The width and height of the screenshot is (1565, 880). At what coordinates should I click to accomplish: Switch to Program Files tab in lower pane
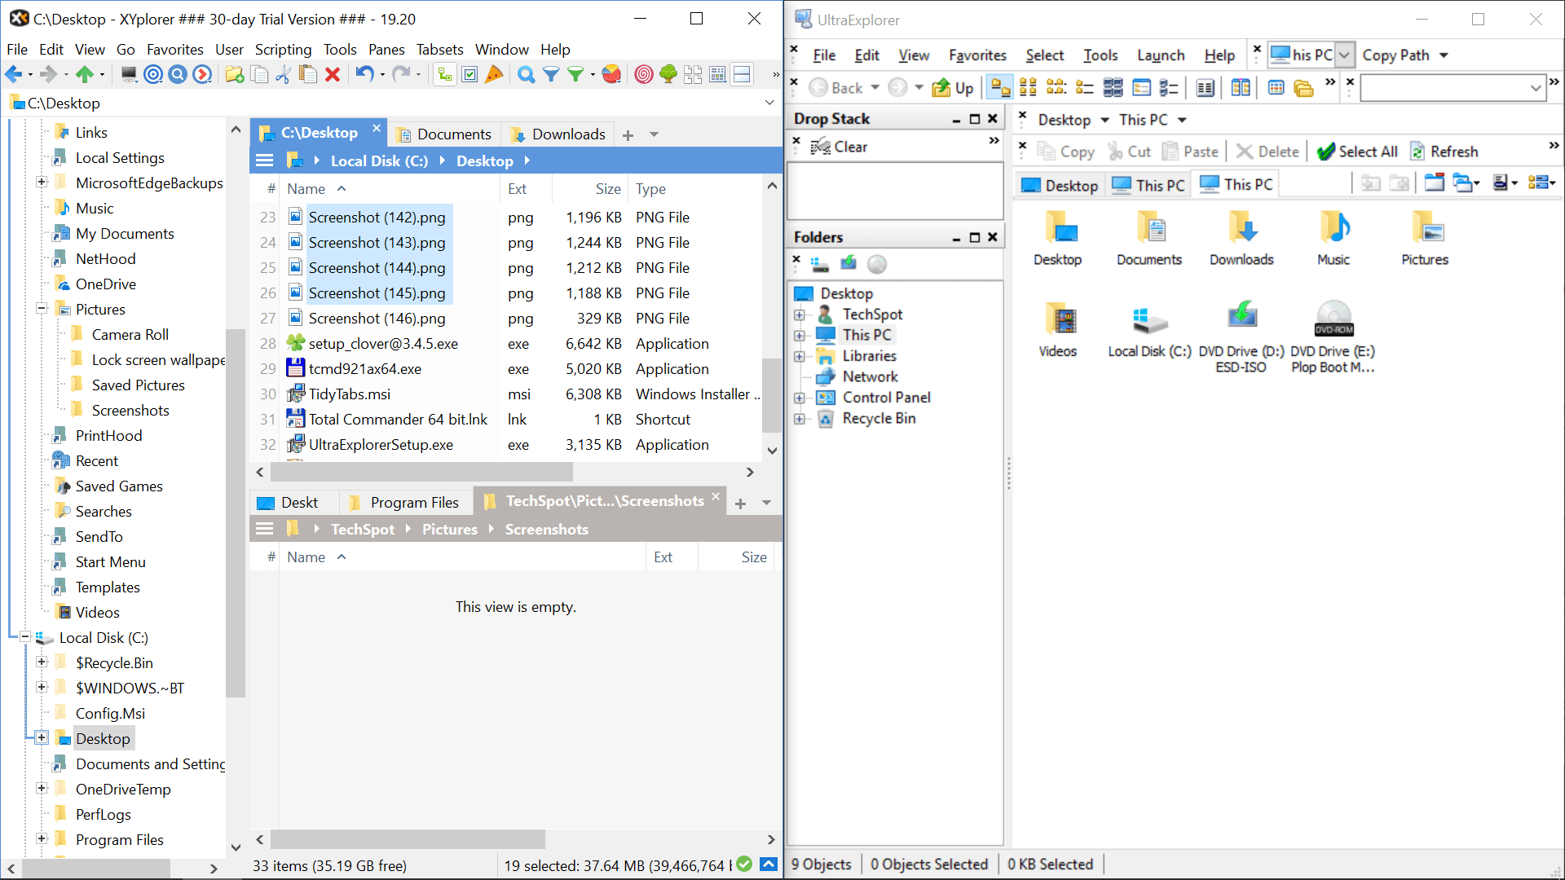pos(404,503)
